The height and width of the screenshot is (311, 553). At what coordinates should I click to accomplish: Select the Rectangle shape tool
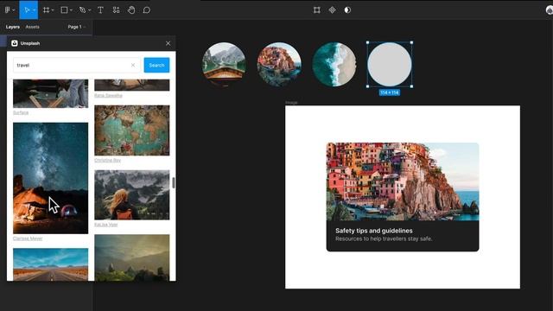64,10
